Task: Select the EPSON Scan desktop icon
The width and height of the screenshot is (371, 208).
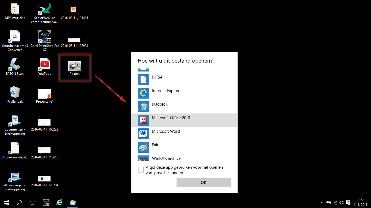Action: tap(15, 67)
